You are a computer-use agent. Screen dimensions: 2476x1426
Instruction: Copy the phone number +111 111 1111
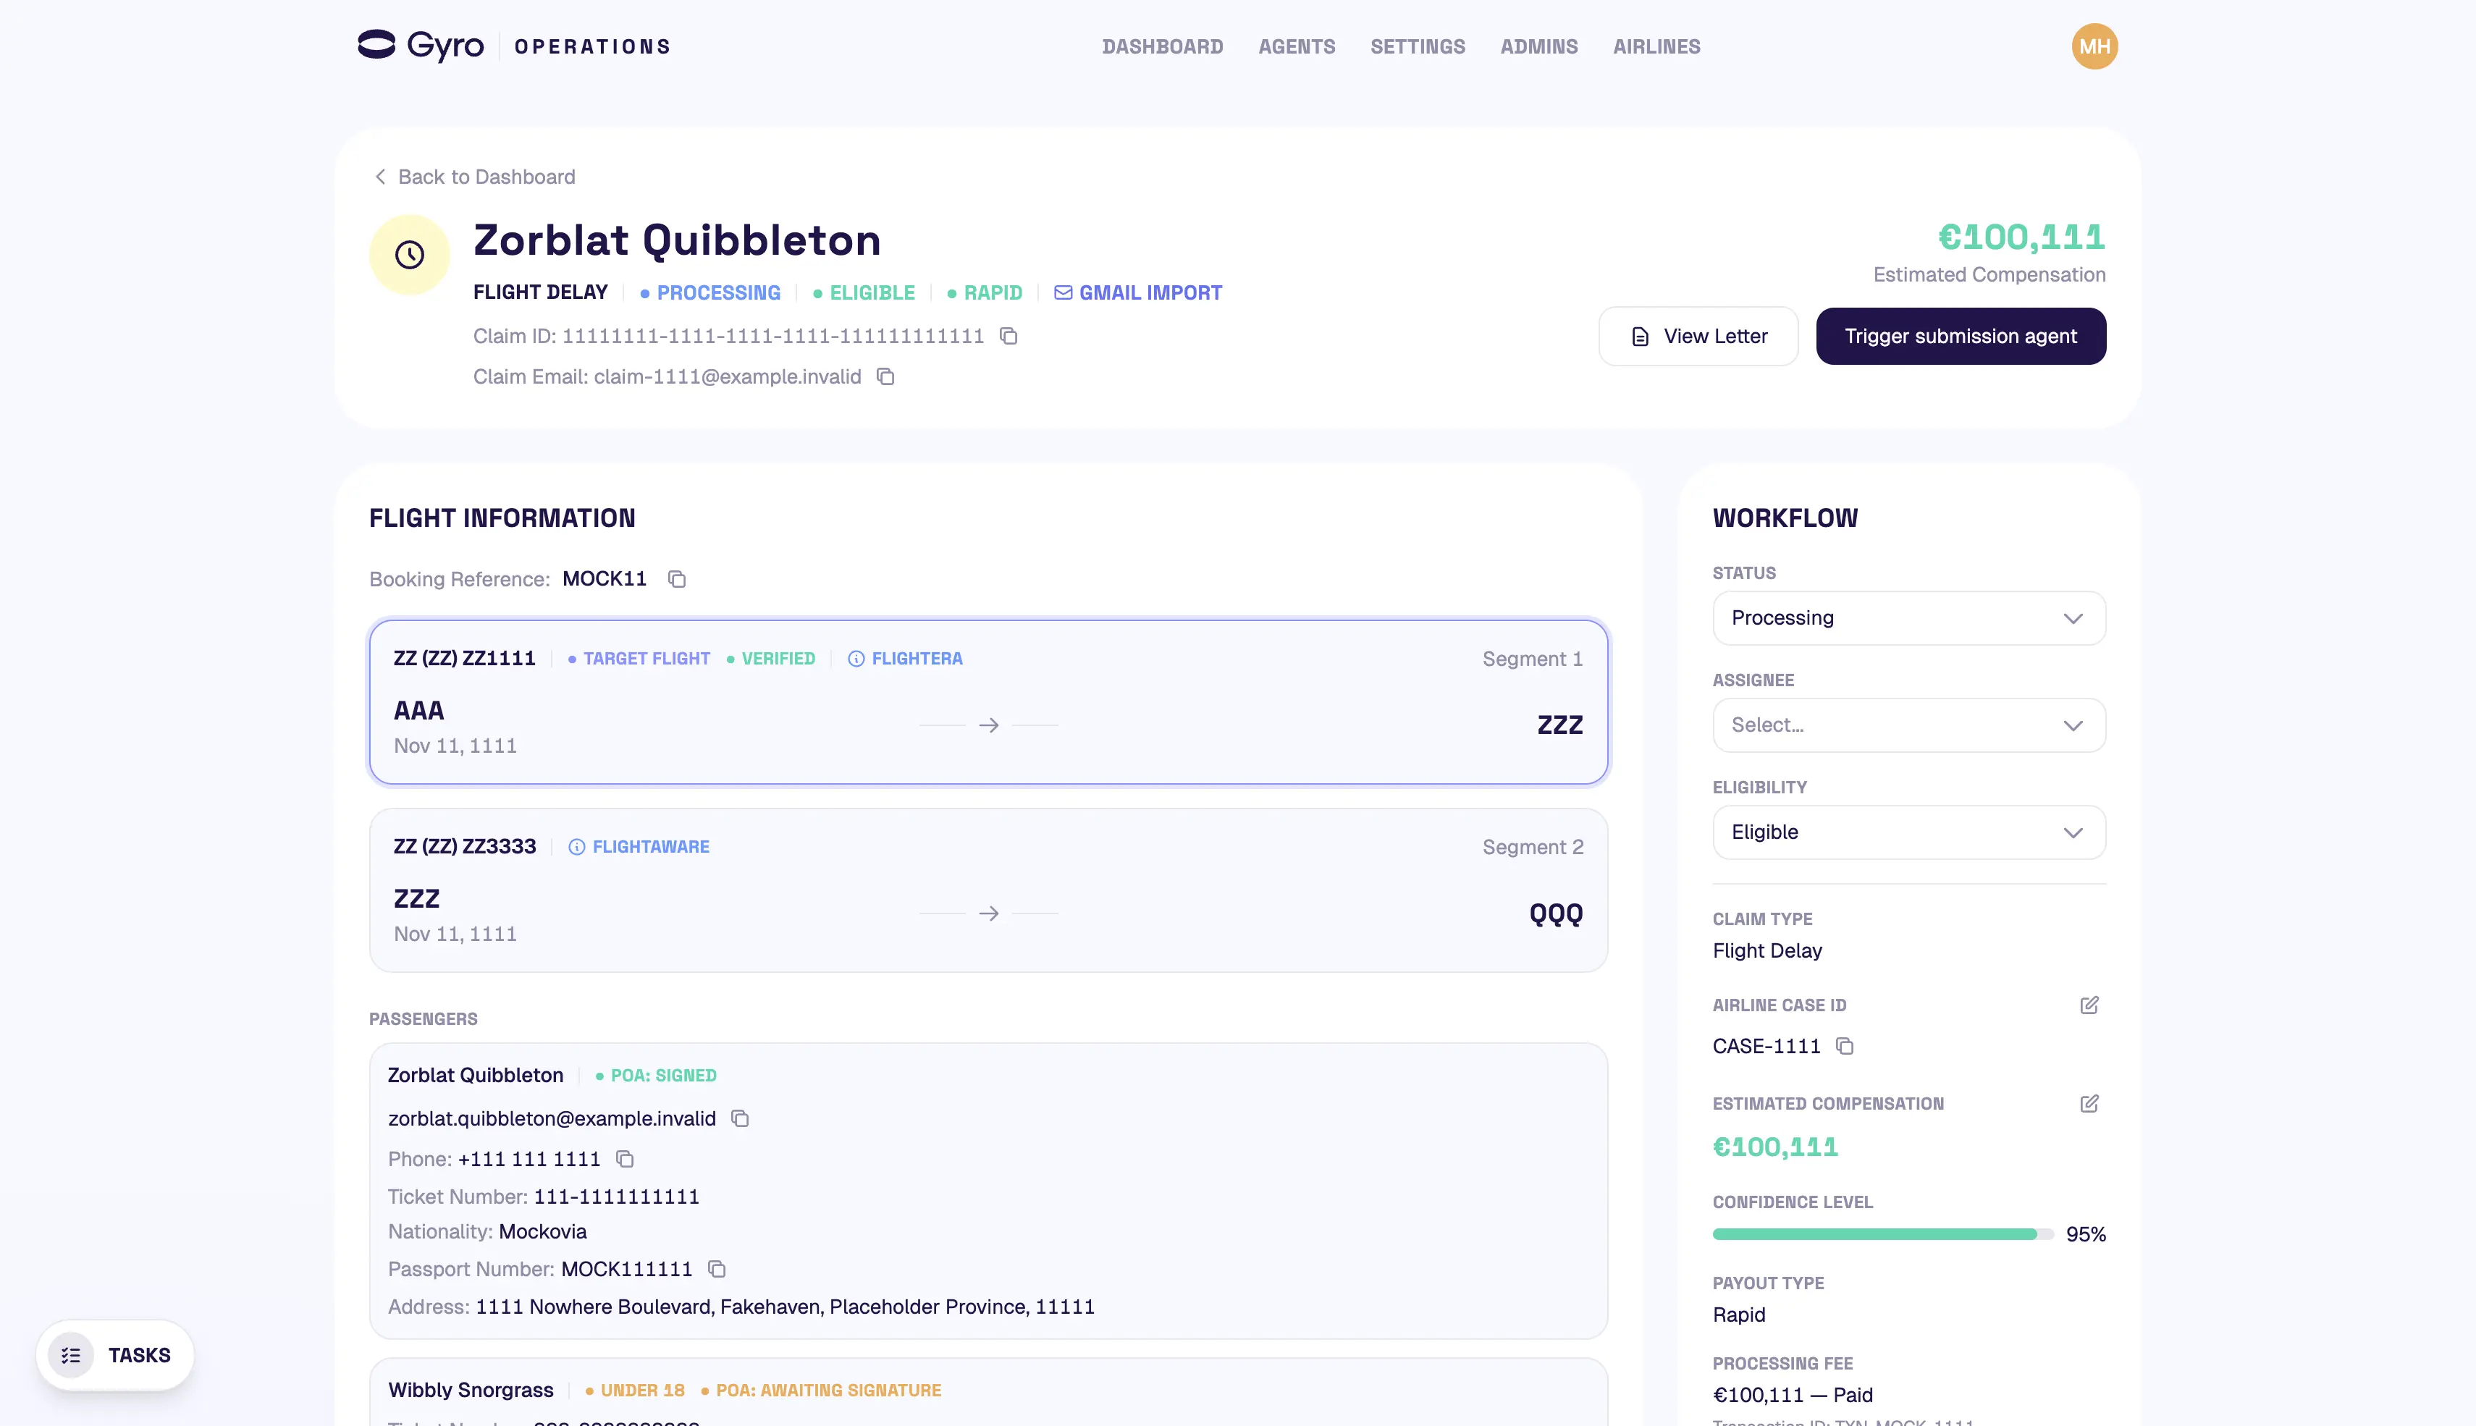(x=625, y=1160)
